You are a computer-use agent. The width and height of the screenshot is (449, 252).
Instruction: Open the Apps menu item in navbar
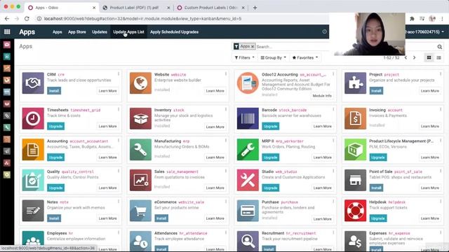(57, 32)
